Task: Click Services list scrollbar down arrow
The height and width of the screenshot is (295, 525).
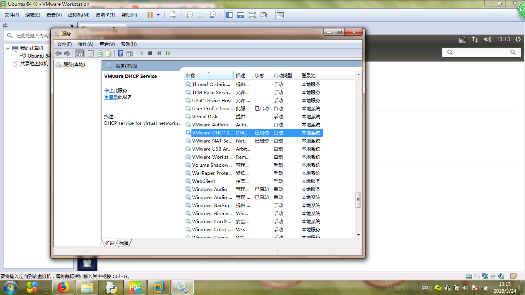Action: pos(359,234)
